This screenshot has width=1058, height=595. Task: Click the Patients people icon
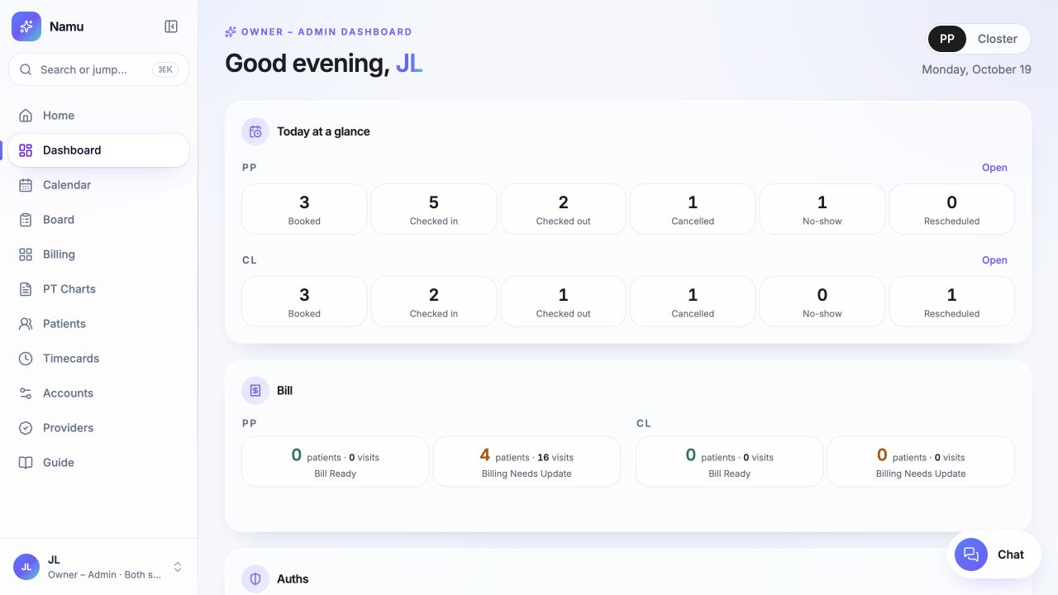click(26, 324)
